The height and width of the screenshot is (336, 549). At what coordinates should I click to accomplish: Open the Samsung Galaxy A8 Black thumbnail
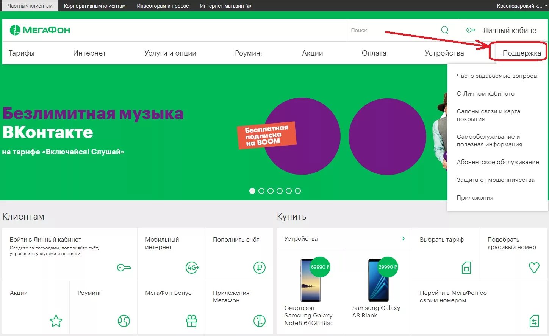point(379,280)
